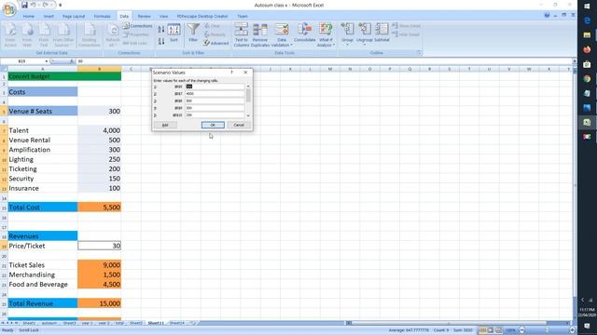
Task: Click Show Detail in Outline
Action: click(407, 26)
